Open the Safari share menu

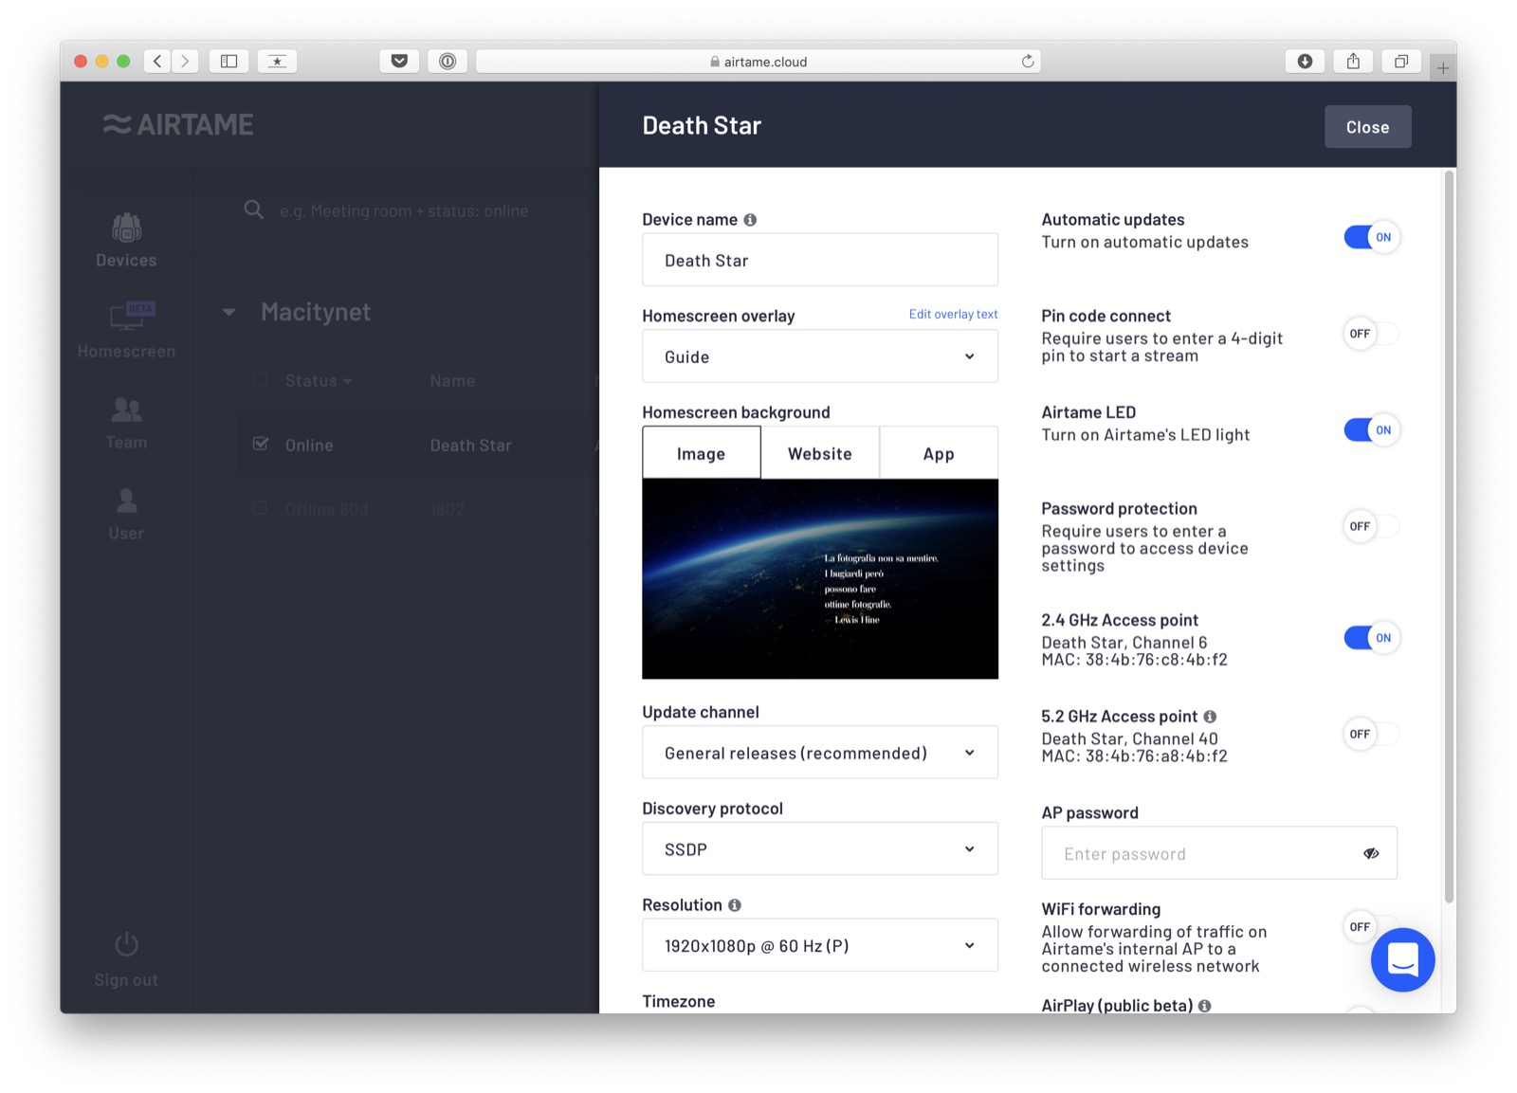point(1353,62)
